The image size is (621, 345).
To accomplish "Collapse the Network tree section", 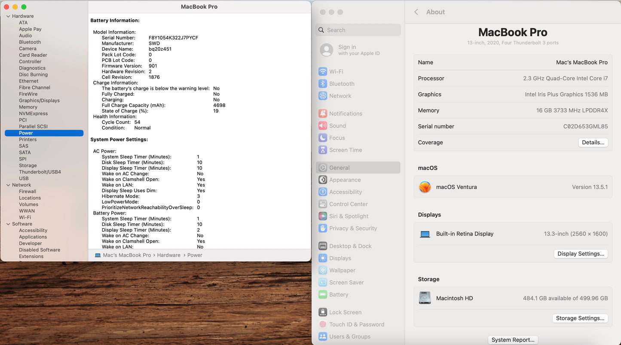I will click(8, 185).
